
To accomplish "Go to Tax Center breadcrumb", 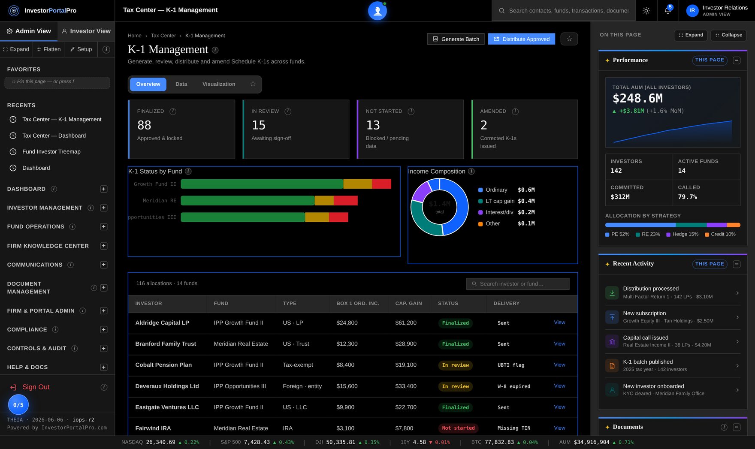I will click(x=163, y=36).
